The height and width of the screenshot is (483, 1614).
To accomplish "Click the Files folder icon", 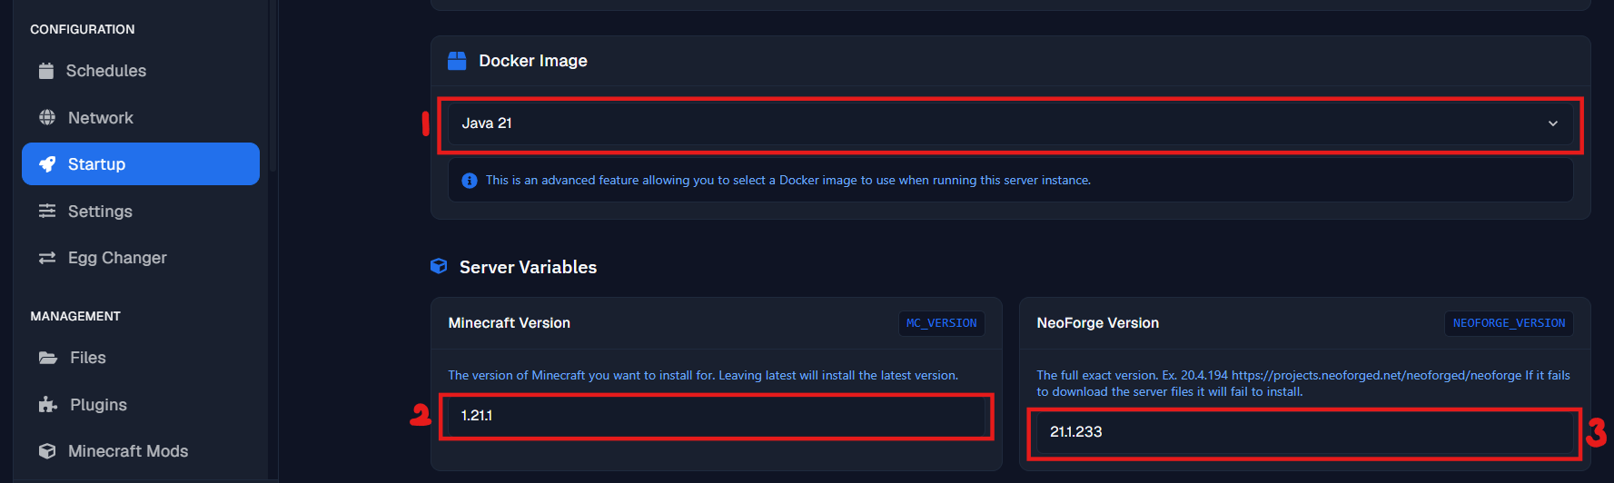I will tap(48, 358).
